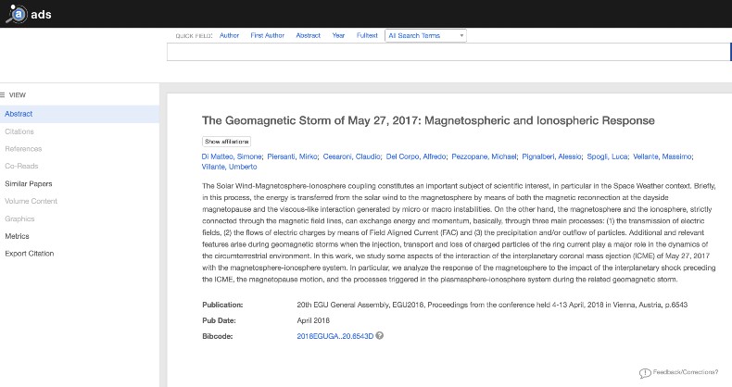Open author Spogli, Luca
The height and width of the screenshot is (387, 732).
click(607, 156)
